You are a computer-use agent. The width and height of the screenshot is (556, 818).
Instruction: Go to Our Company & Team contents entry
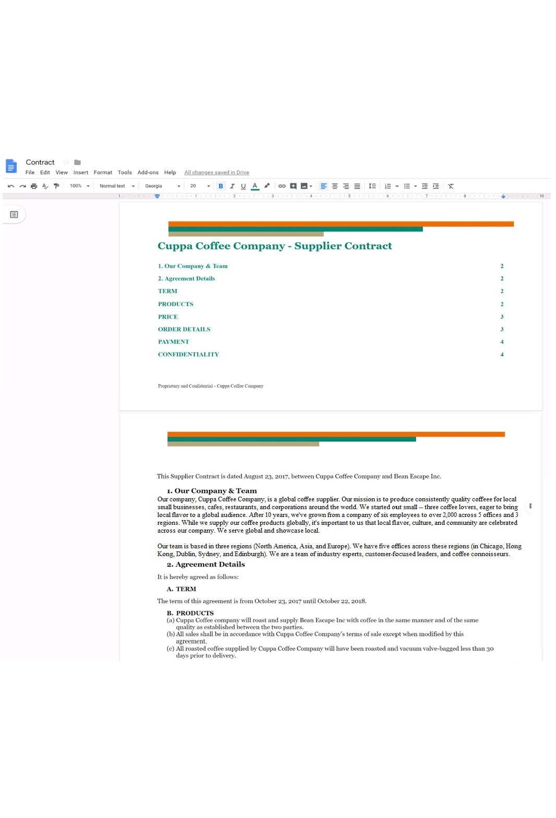coord(193,266)
